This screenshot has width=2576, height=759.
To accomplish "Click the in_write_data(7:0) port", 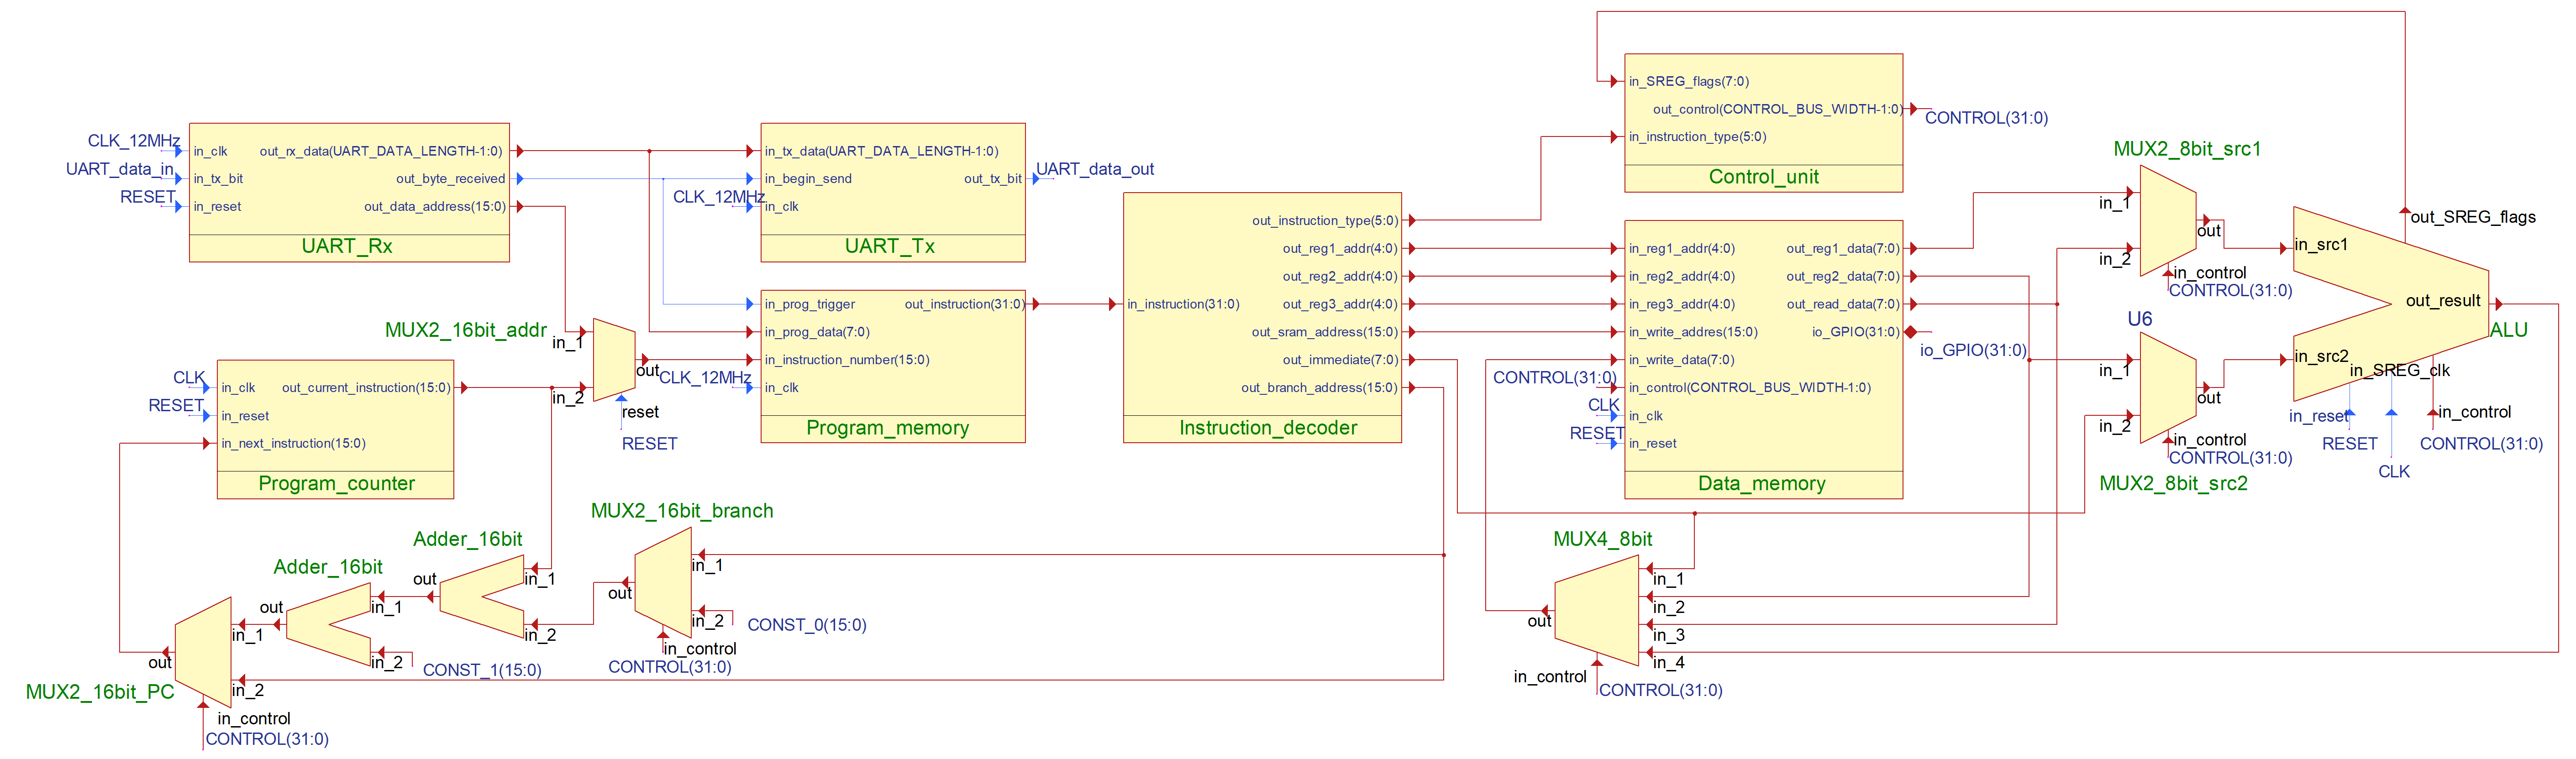I will click(x=1681, y=360).
